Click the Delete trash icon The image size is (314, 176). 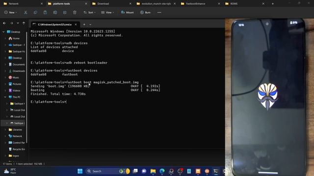(75, 12)
